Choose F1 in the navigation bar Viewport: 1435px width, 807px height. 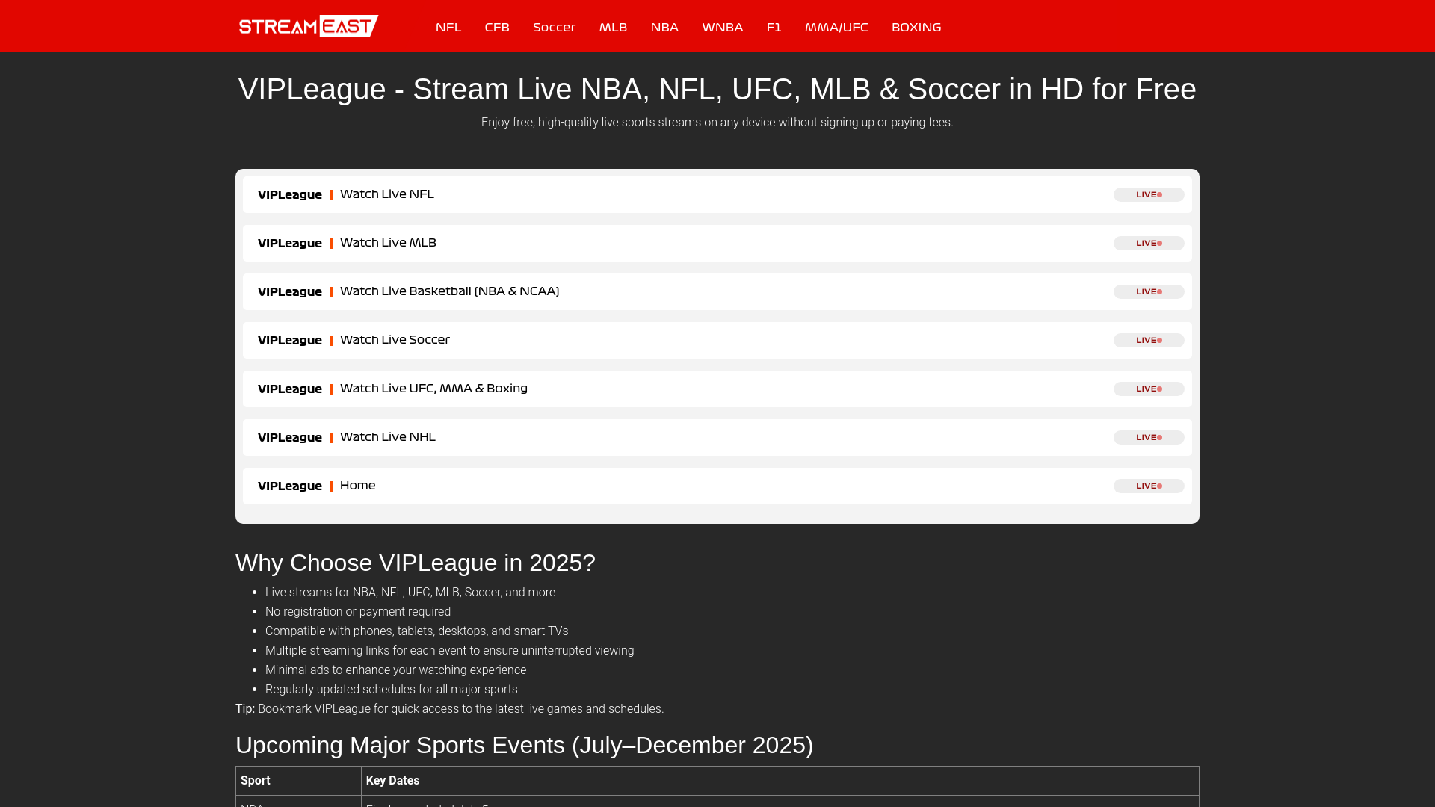[x=774, y=28]
